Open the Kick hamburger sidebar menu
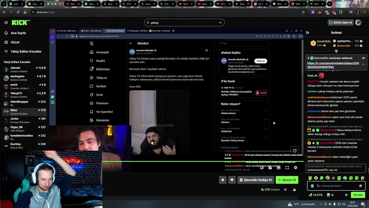 tap(6, 23)
